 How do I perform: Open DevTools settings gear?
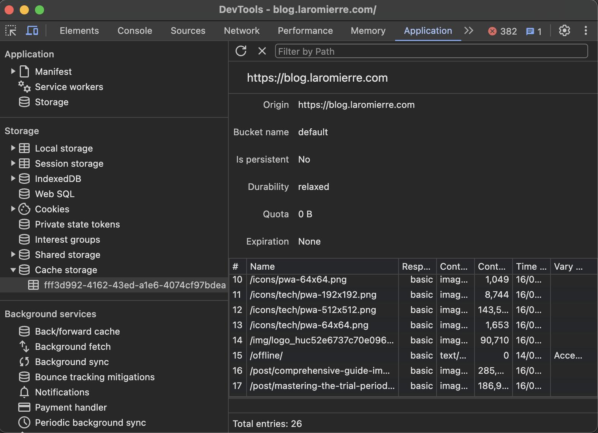(565, 31)
